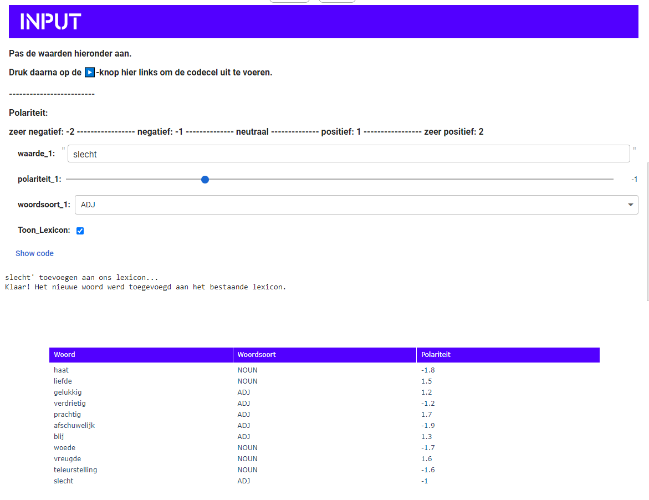
Task: Click the Polariteit column header
Action: click(508, 355)
